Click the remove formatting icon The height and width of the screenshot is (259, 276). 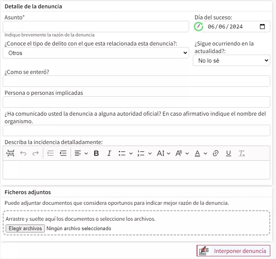(241, 153)
